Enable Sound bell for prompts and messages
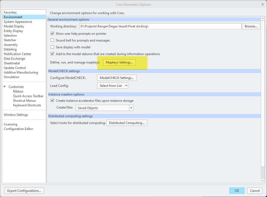 point(52,40)
